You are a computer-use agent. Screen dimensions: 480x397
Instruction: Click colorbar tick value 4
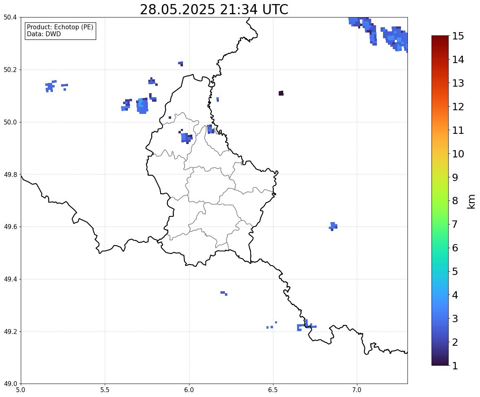(x=455, y=295)
